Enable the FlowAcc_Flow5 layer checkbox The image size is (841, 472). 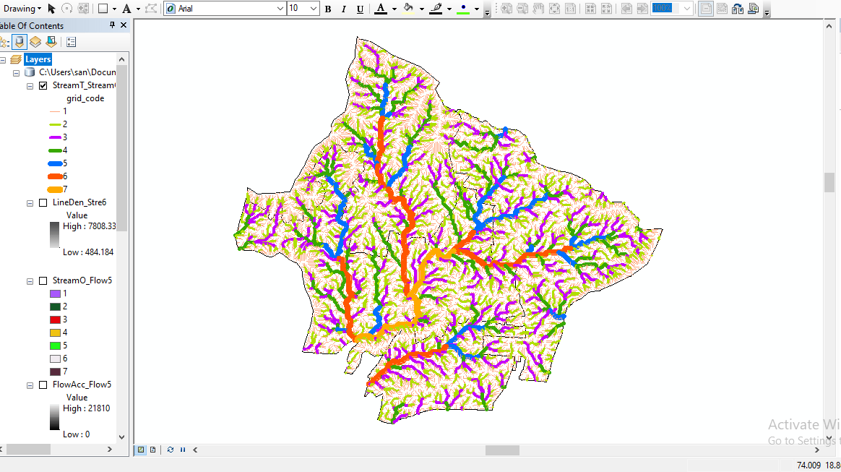point(43,385)
